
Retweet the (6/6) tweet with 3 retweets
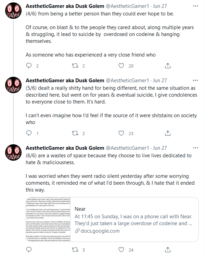(75, 250)
